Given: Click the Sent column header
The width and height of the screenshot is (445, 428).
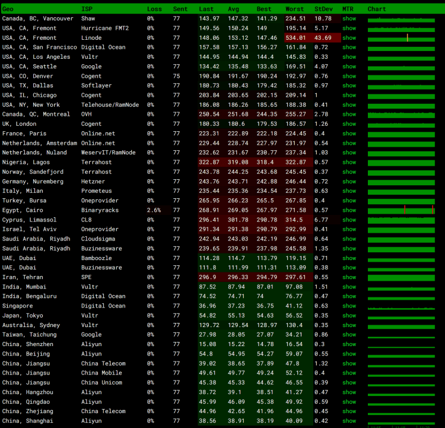Looking at the screenshot, I should [180, 9].
